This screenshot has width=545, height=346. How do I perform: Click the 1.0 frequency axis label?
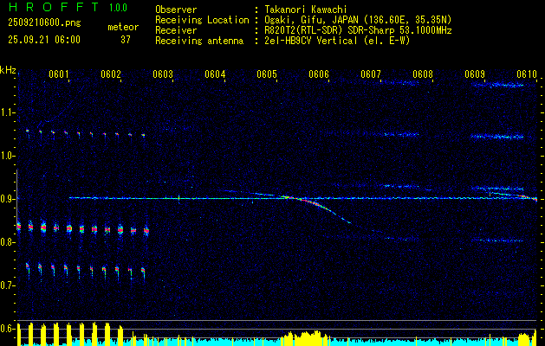(x=8, y=156)
